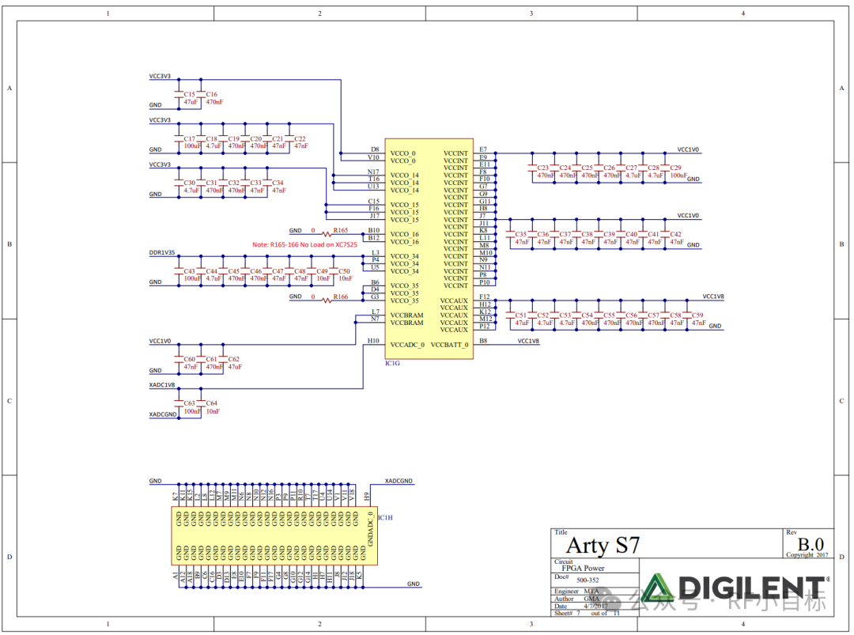Click the C29 100uF capacitor label

click(678, 172)
